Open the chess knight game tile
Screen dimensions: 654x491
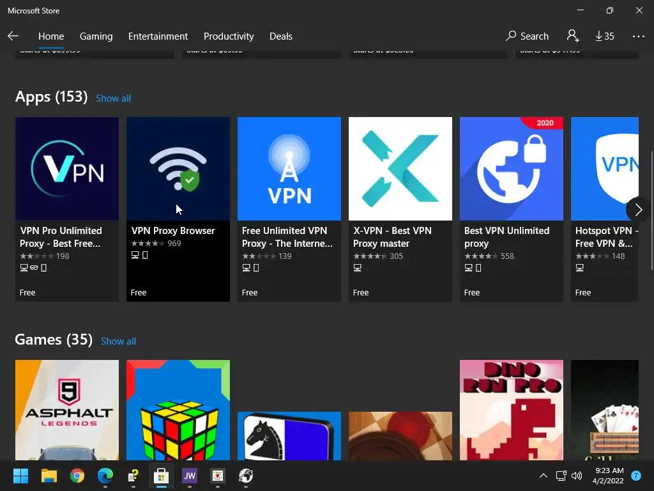tap(289, 436)
